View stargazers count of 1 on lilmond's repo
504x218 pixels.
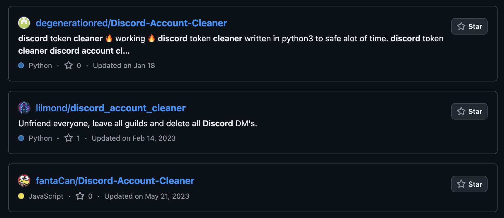(x=79, y=138)
